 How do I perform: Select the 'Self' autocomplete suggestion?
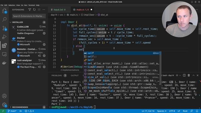[122, 60]
